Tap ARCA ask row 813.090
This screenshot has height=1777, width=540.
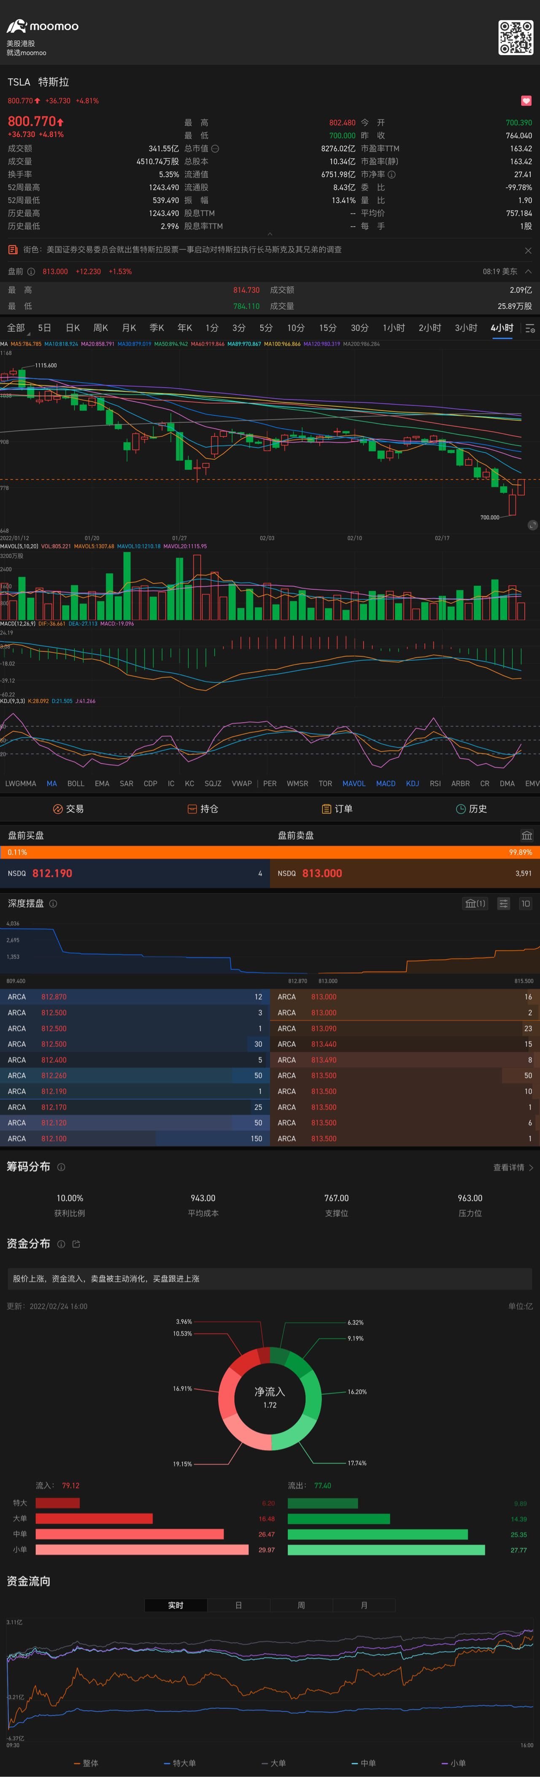click(405, 1029)
